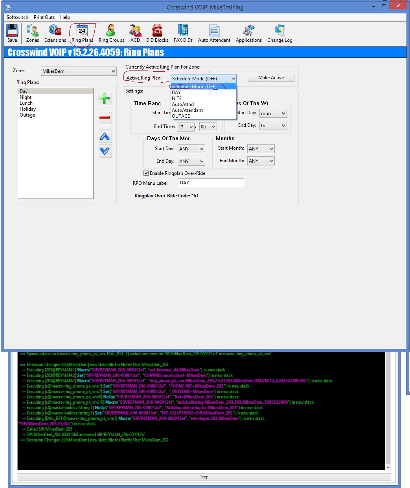This screenshot has height=488, width=410.
Task: Move ring plan up with blue arrow
Action: point(105,137)
